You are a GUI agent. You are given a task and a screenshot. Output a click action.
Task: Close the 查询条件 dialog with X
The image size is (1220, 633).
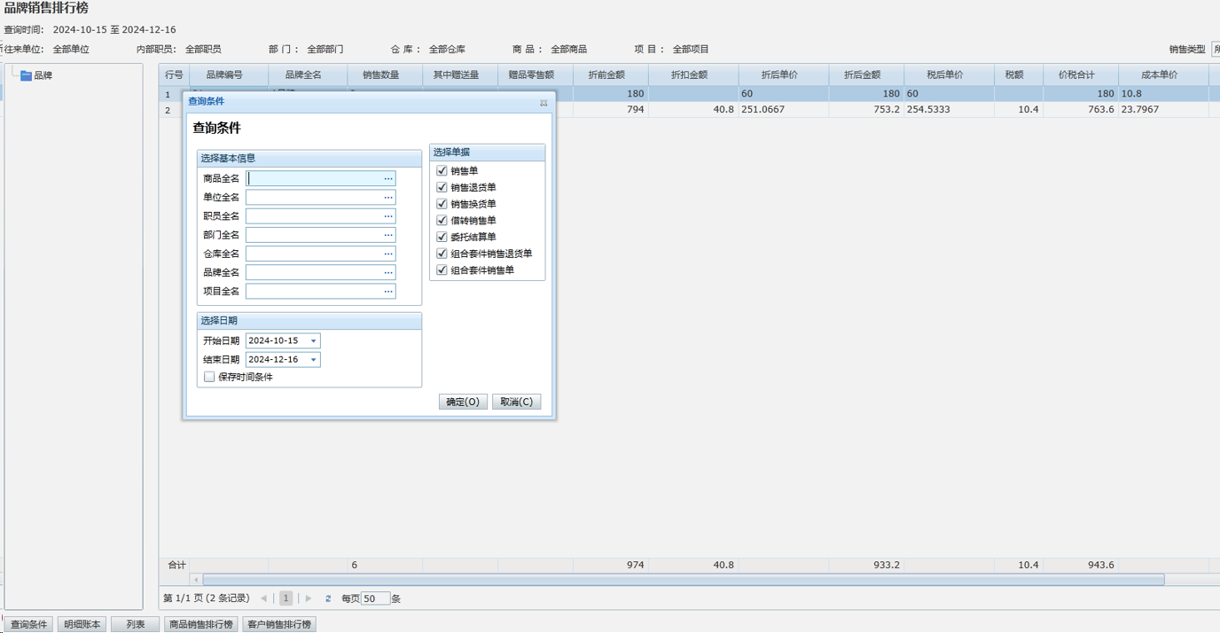544,103
